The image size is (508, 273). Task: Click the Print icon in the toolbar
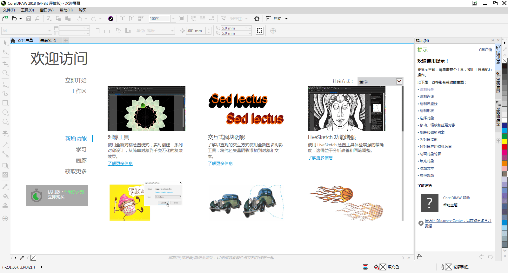point(38,19)
